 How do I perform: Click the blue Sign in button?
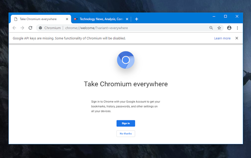(125, 123)
